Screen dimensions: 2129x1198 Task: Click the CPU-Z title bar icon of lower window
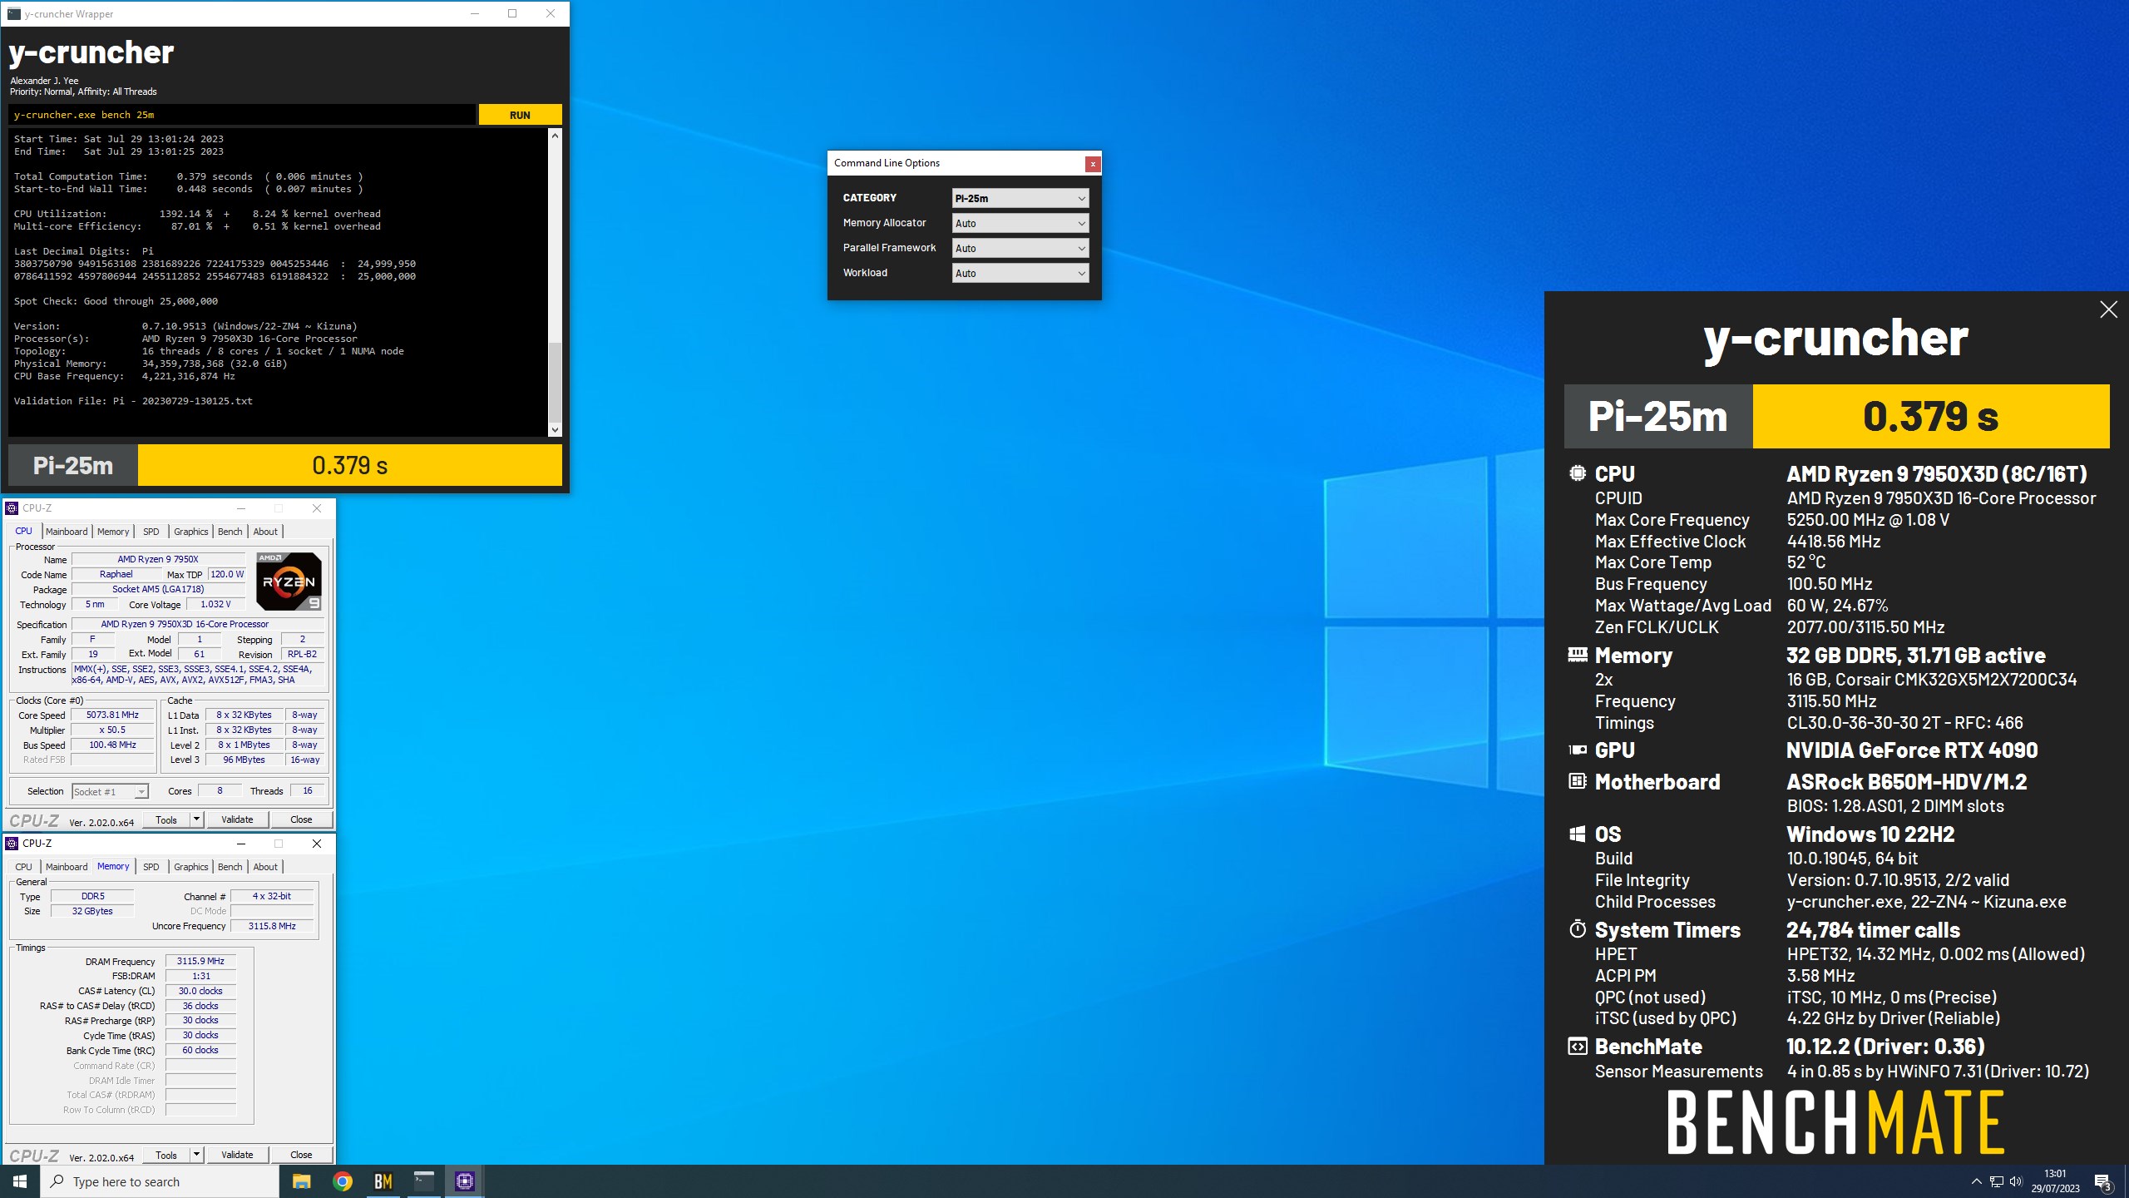pyautogui.click(x=12, y=844)
